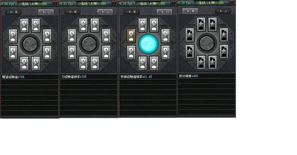
Task: Select the orange highlighted card slot
Action: (131, 35)
